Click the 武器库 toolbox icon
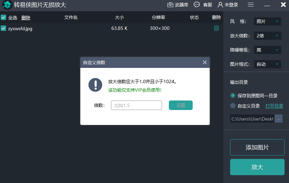This screenshot has height=183, width=289. (x=171, y=5)
